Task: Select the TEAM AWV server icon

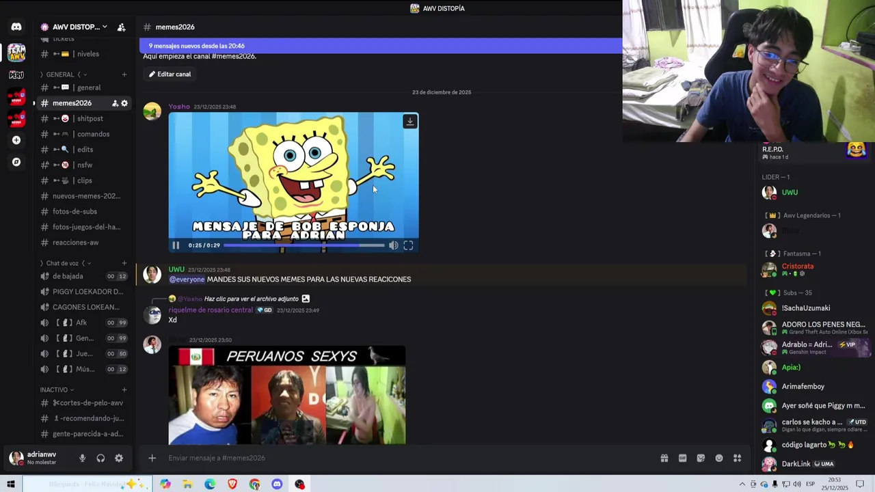Action: (x=16, y=52)
